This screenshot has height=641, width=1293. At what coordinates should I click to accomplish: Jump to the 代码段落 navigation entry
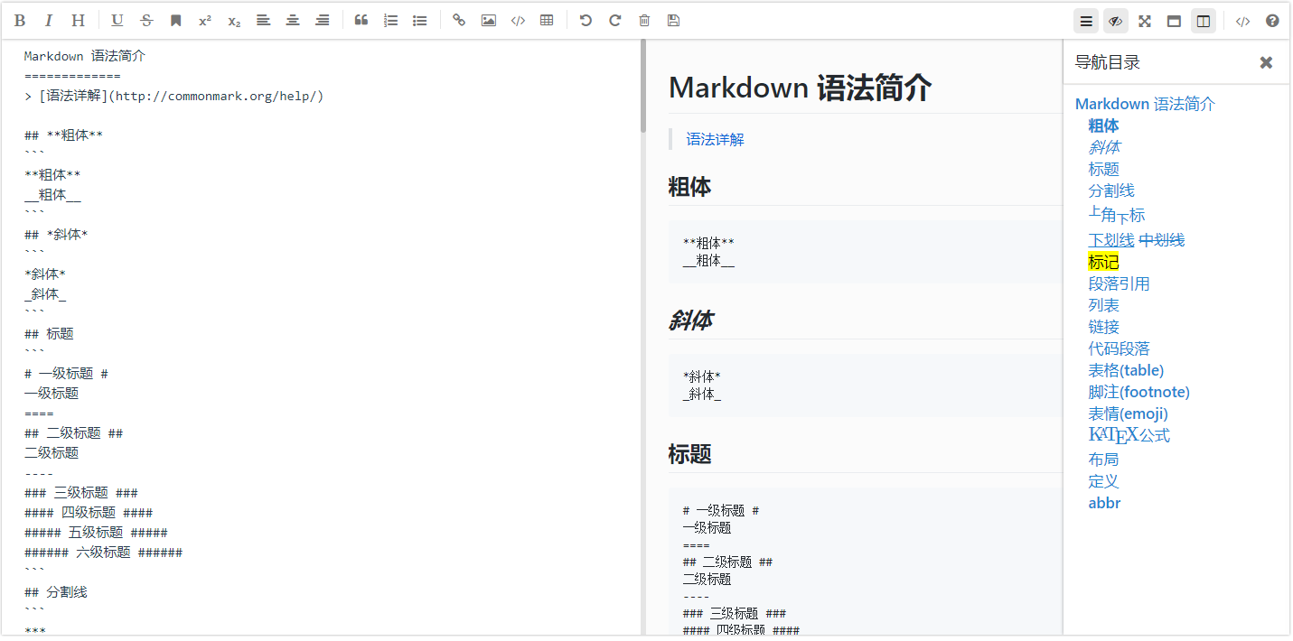pos(1119,348)
